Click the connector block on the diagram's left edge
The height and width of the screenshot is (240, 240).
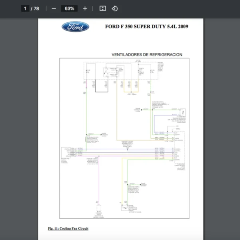point(66,152)
